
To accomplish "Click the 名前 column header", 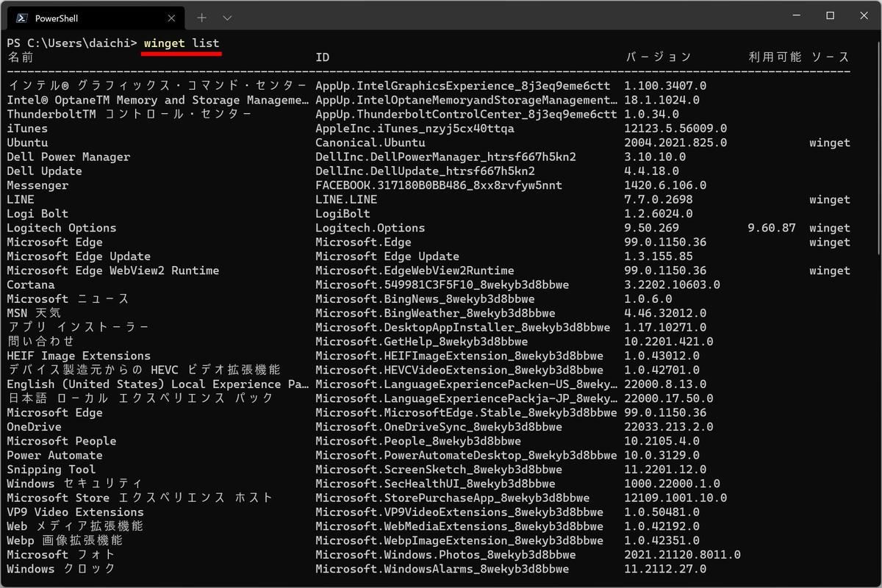I will click(x=21, y=57).
